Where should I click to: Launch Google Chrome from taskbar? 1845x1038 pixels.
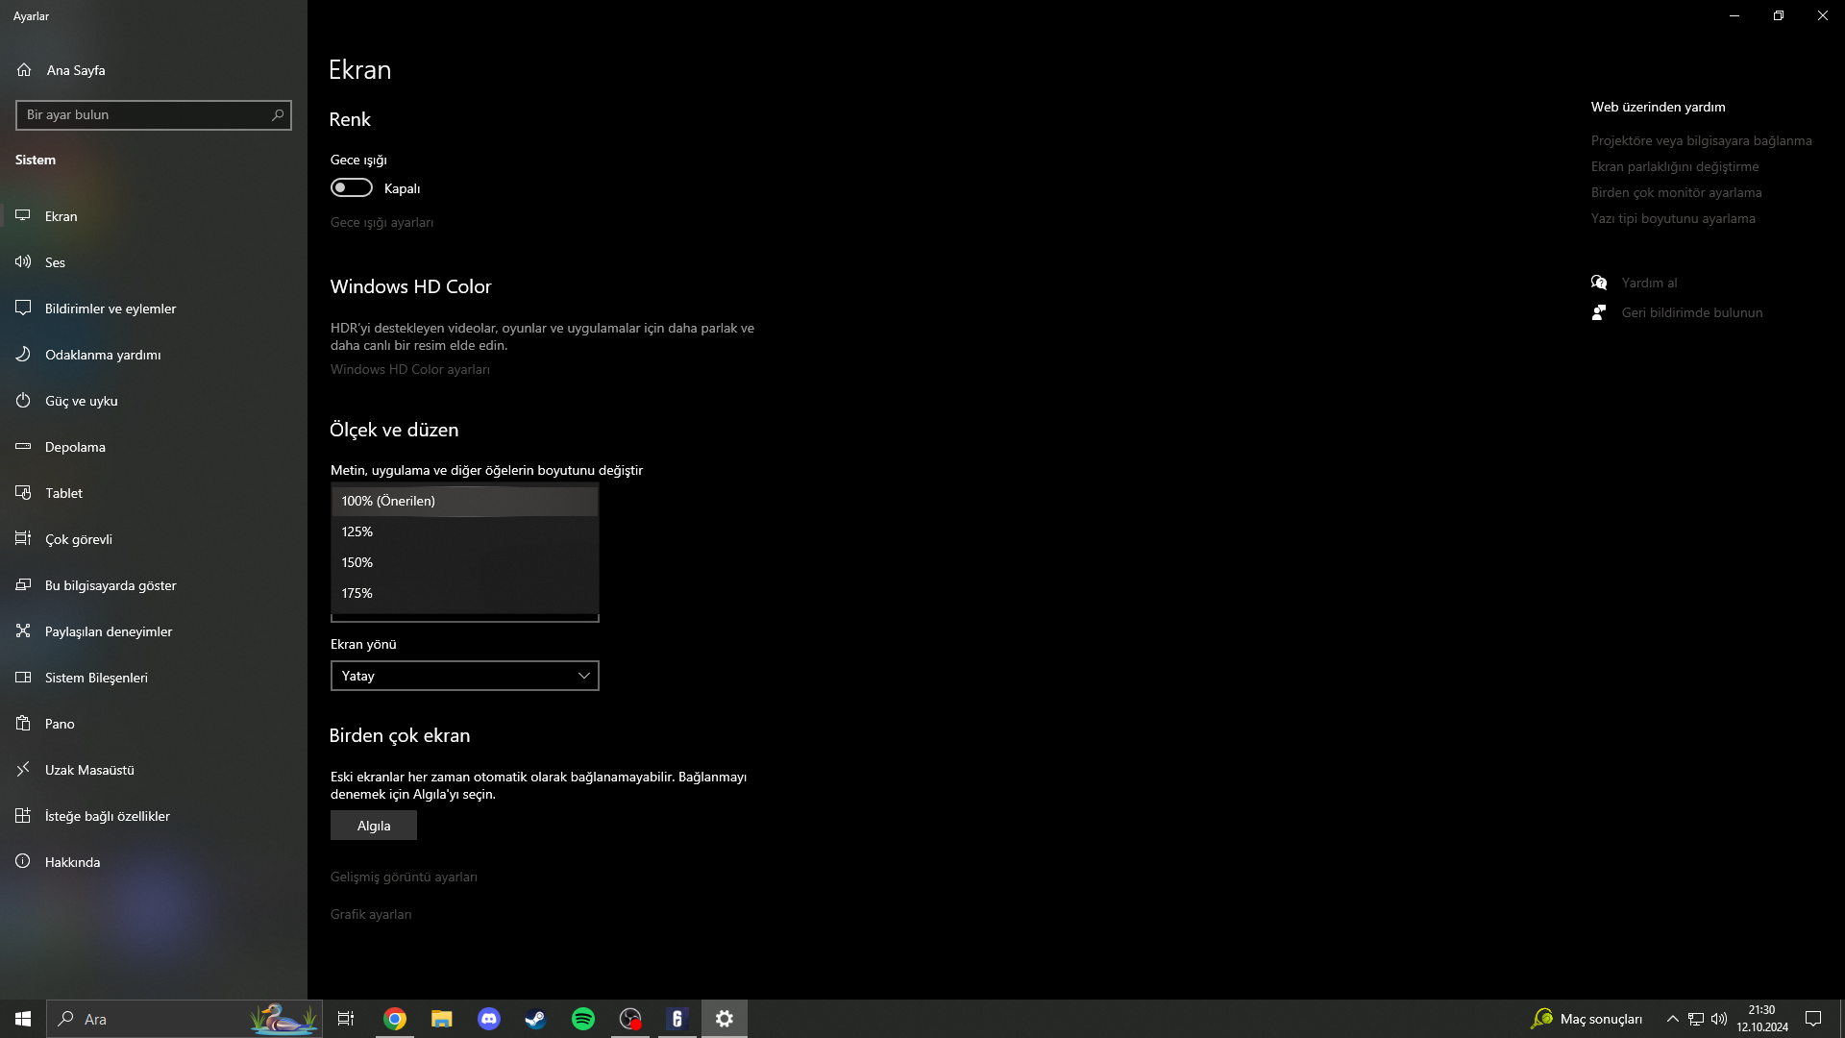[x=395, y=1019]
